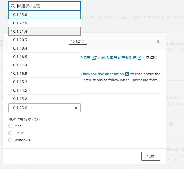Choose the 10.1.15.2 version option
This screenshot has height=169, width=184.
click(45, 82)
